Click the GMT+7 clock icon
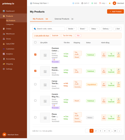The image size is (125, 140). tap(82, 3)
